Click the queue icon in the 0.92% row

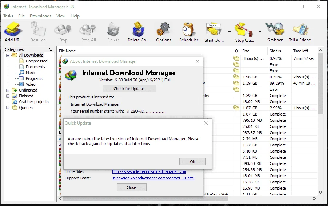click(236, 58)
